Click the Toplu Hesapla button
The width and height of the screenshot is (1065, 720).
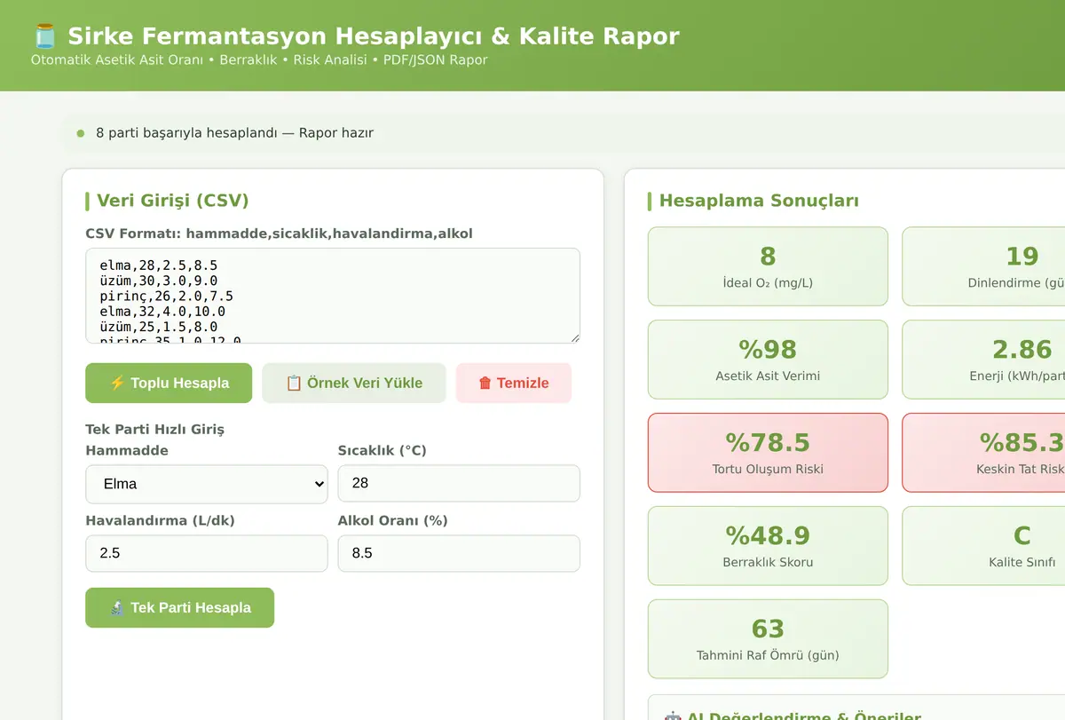pyautogui.click(x=169, y=383)
